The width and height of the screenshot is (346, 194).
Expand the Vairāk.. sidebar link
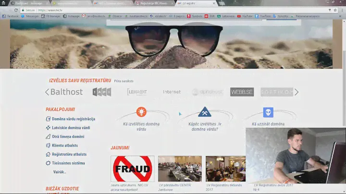[x=60, y=172]
